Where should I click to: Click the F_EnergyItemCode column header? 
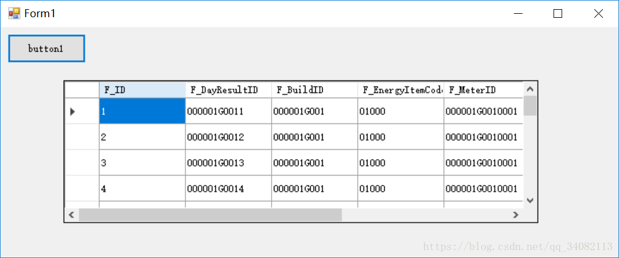[400, 90]
